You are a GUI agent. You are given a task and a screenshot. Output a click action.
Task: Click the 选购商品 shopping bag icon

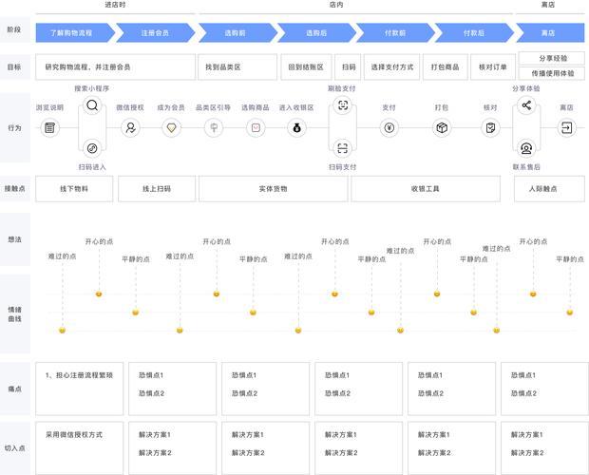pos(256,128)
